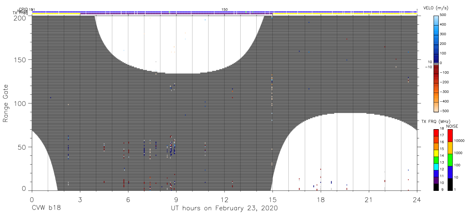Pick the yellow 14–15 MHz TX FRQ segment
This screenshot has height=216, width=469.
436,153
